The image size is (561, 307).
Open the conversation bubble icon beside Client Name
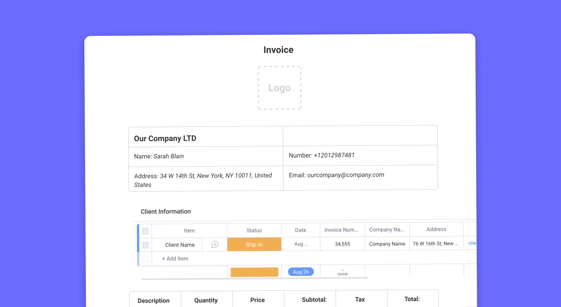click(x=215, y=245)
